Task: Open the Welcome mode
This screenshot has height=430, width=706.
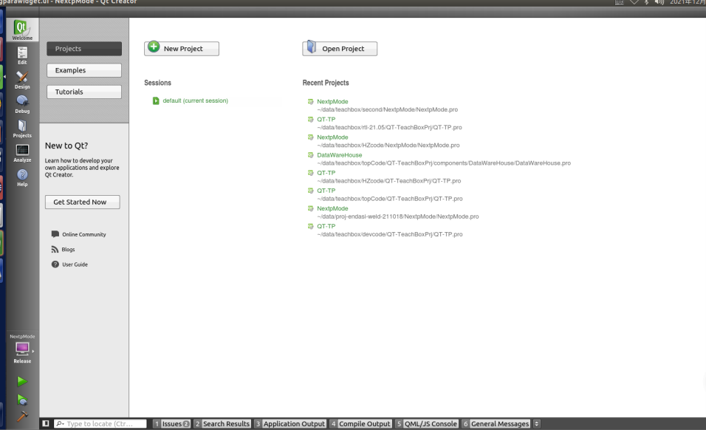Action: click(22, 30)
